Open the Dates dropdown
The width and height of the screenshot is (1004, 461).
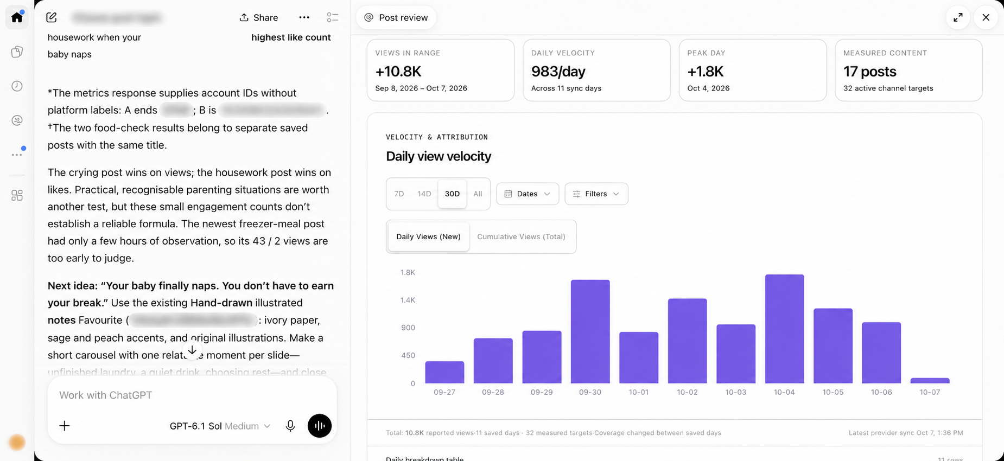coord(528,194)
